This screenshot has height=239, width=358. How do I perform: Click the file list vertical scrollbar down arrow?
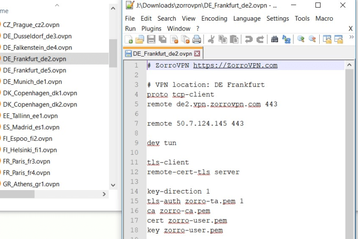[113, 185]
